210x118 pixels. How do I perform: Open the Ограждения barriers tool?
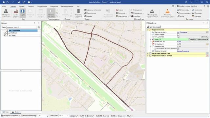pyautogui.click(x=137, y=13)
